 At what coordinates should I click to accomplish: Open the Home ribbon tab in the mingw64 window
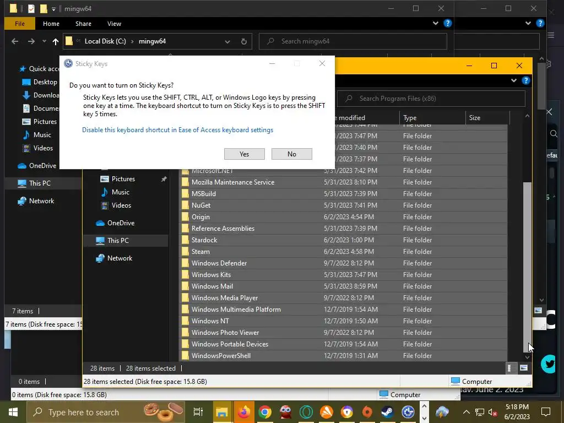[x=51, y=24]
